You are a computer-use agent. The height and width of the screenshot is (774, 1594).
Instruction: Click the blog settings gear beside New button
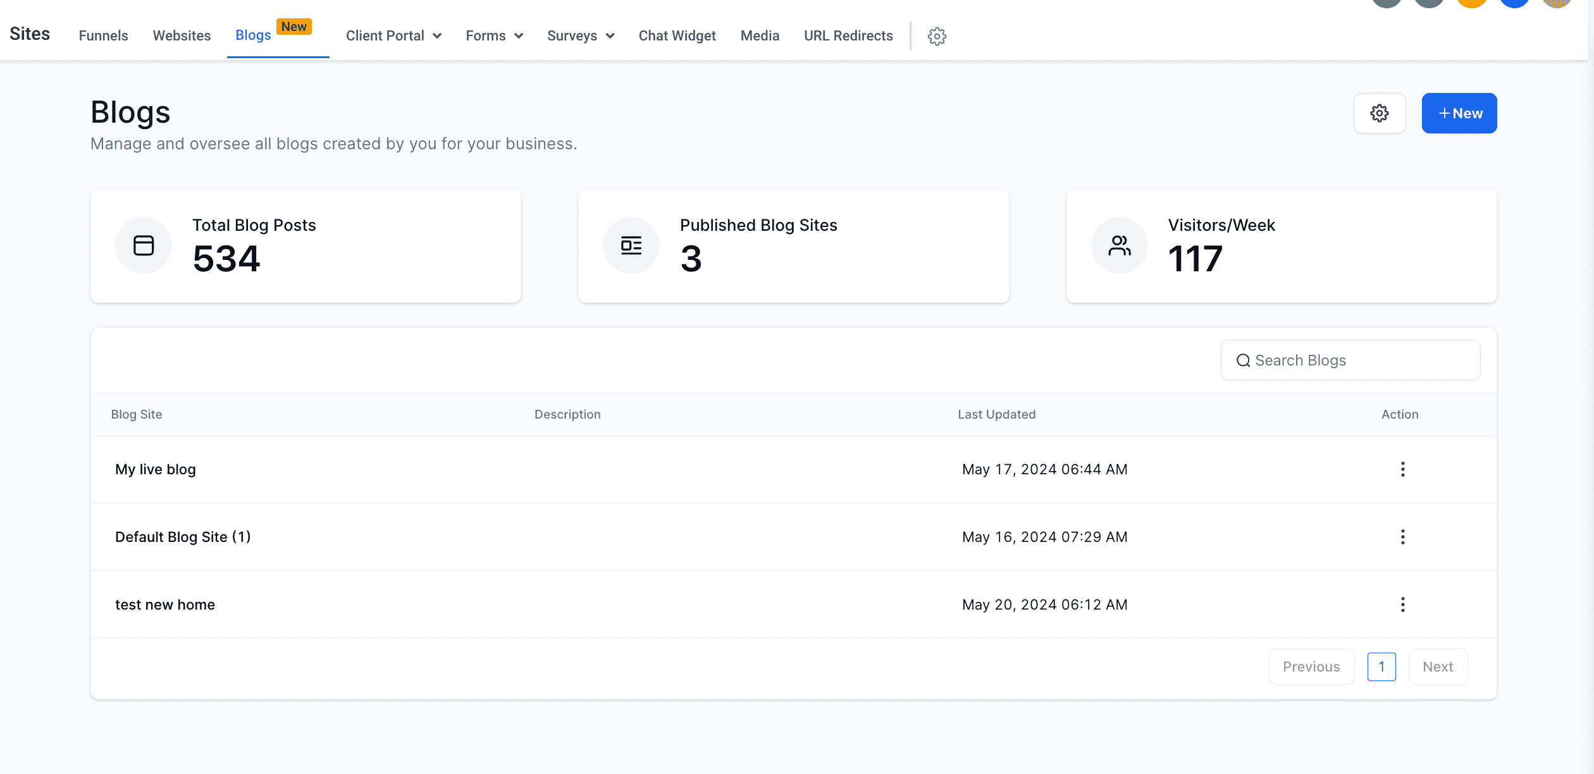click(1380, 113)
